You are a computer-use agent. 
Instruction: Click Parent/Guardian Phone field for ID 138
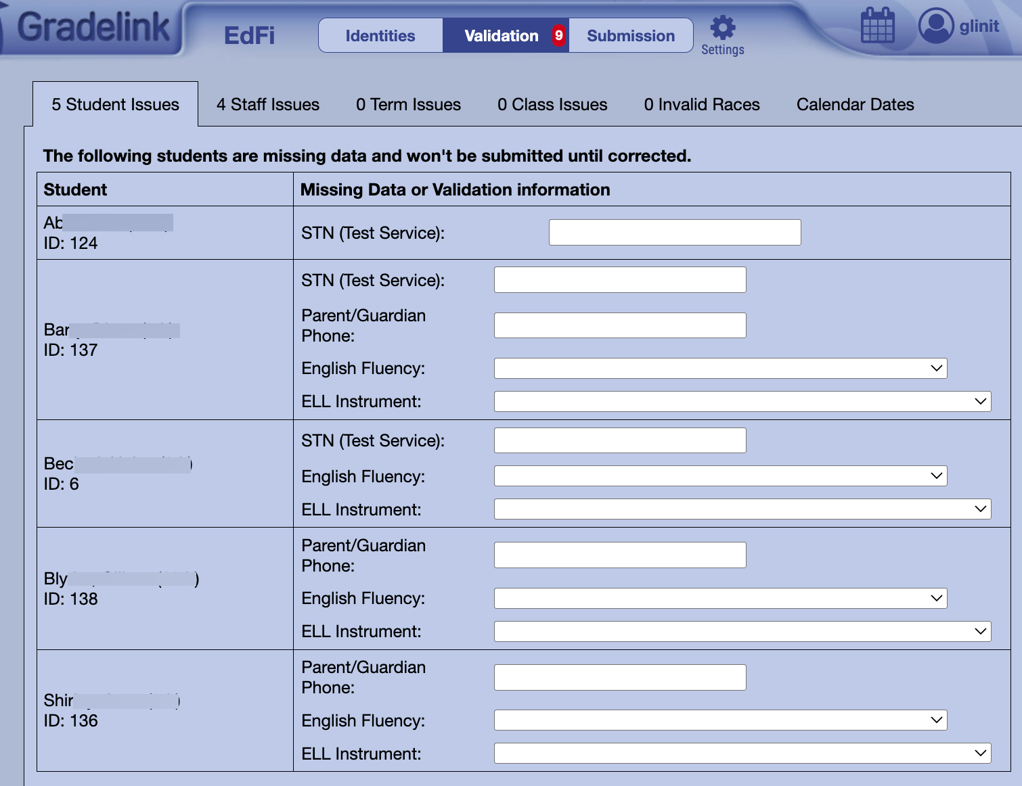pos(620,555)
